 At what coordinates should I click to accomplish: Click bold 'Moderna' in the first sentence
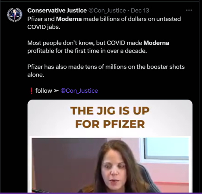[x=69, y=19]
